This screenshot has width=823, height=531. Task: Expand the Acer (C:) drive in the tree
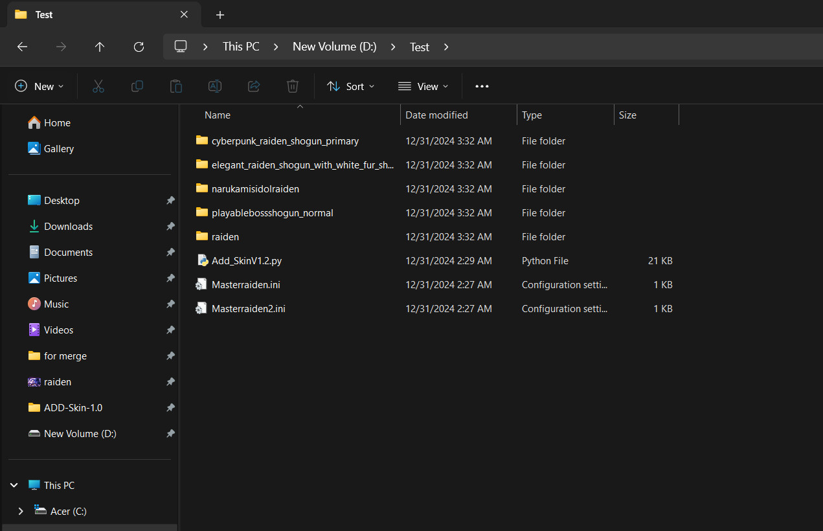tap(20, 511)
